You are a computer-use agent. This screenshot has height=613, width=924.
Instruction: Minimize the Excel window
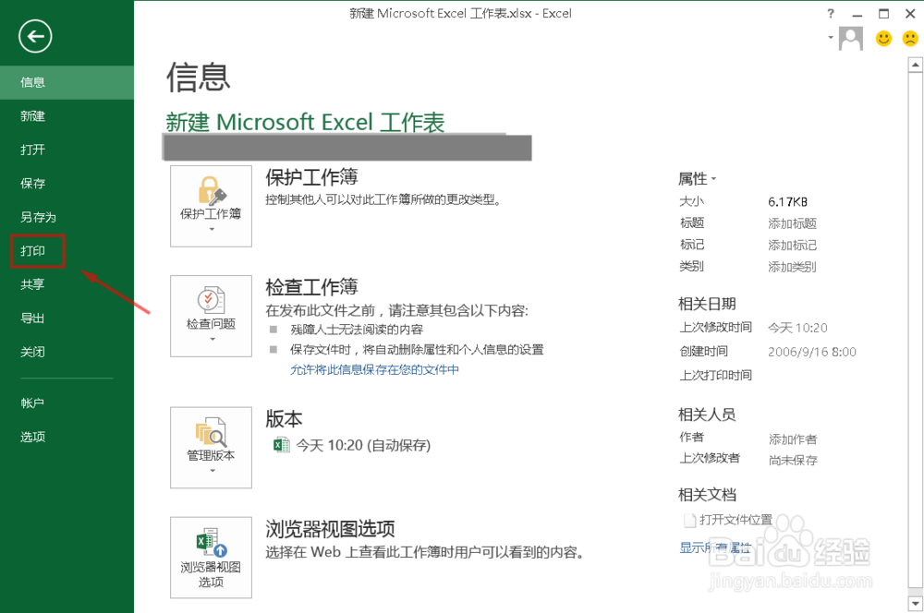[x=857, y=14]
